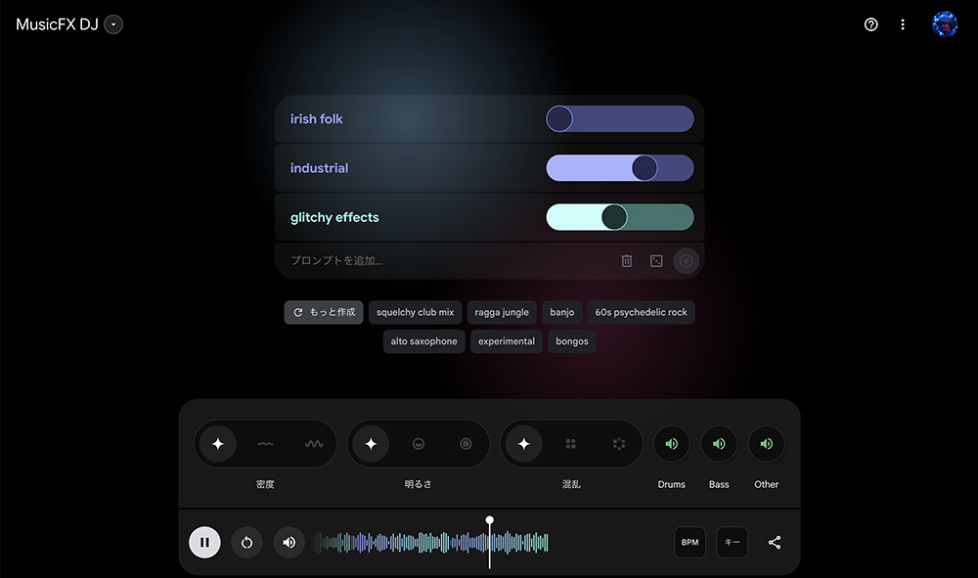Select auto sparkle option for 明るさ
This screenshot has height=578, width=978.
tap(371, 444)
